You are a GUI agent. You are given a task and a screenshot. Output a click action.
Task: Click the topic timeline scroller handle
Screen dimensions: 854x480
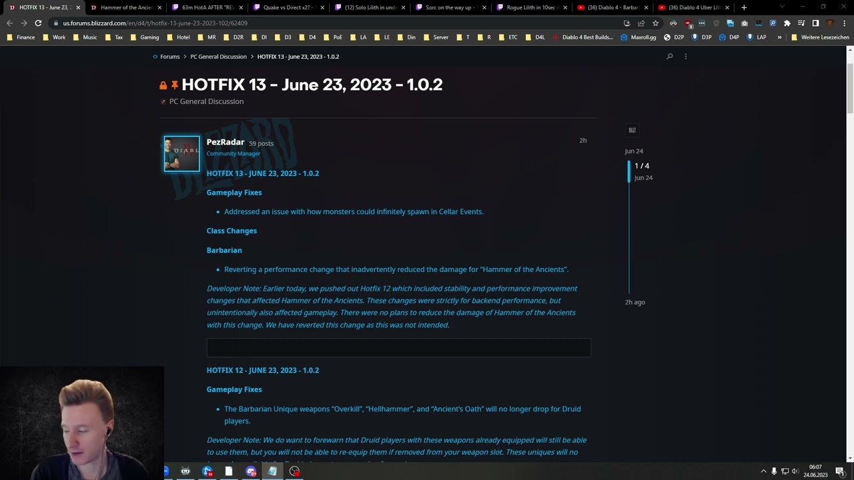point(628,171)
